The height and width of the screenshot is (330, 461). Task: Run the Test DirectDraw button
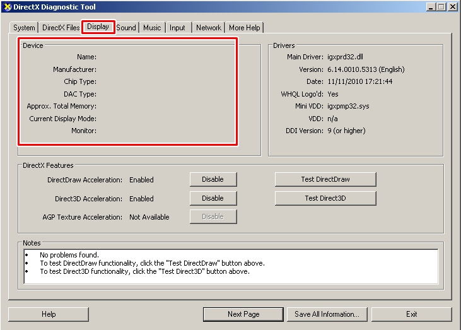coord(325,179)
